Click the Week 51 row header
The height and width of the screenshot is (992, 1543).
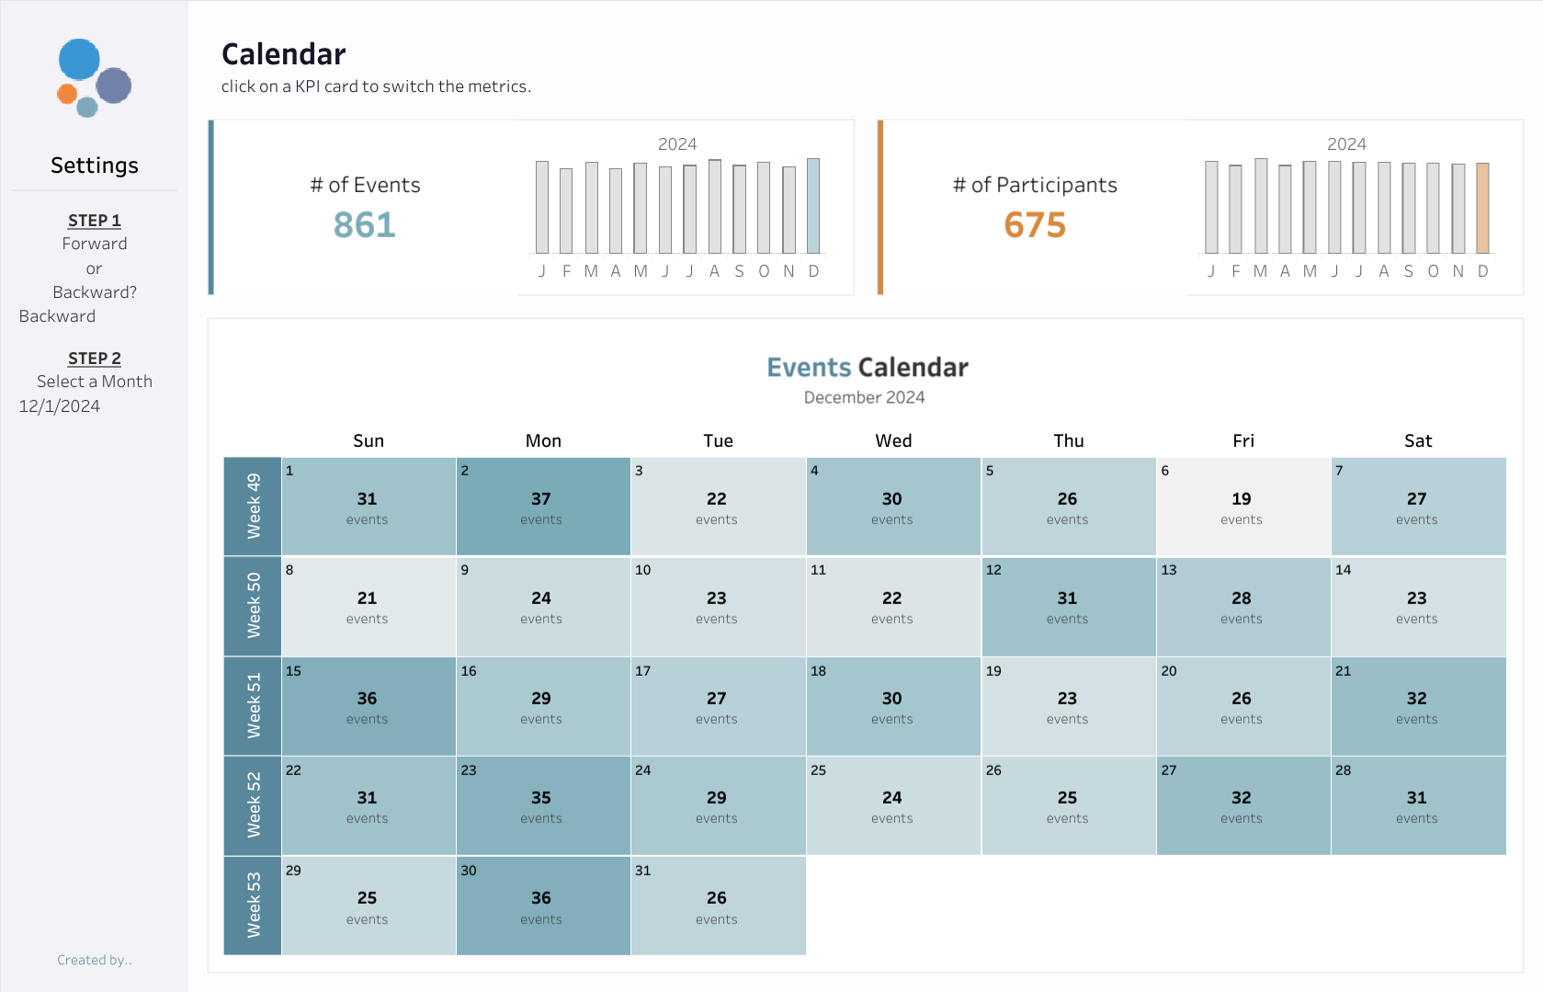(253, 706)
